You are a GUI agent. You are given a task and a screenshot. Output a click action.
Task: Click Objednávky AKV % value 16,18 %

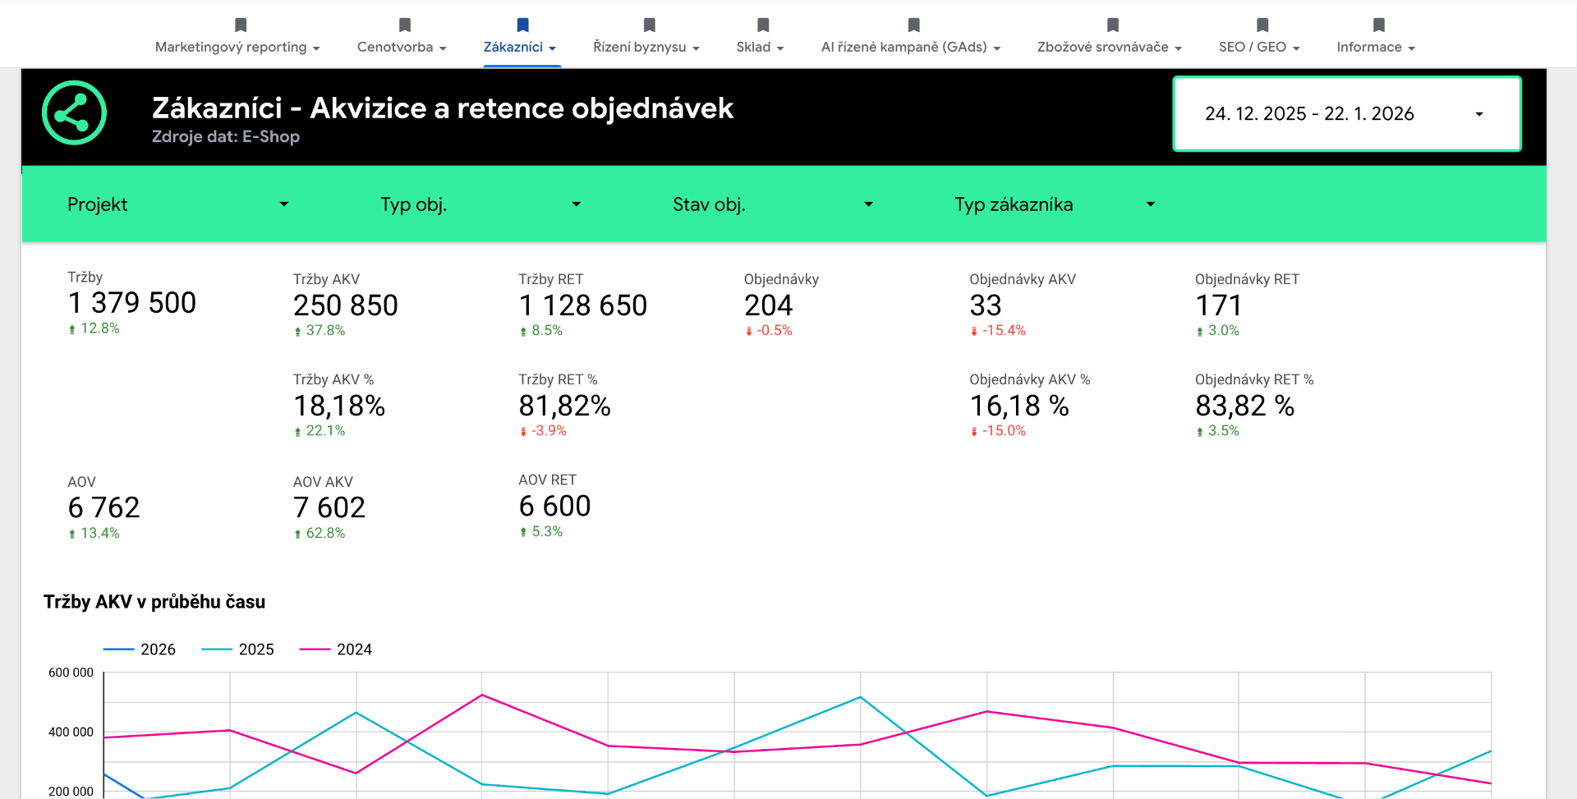pyautogui.click(x=1019, y=406)
